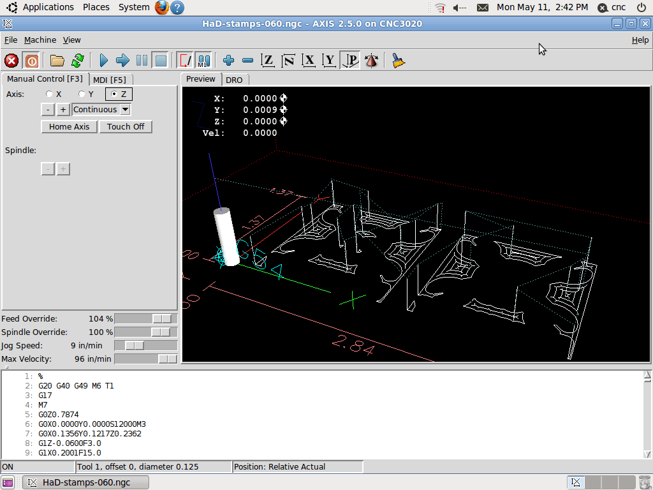Open a G-code file with folder icon
Image resolution: width=653 pixels, height=490 pixels.
57,61
